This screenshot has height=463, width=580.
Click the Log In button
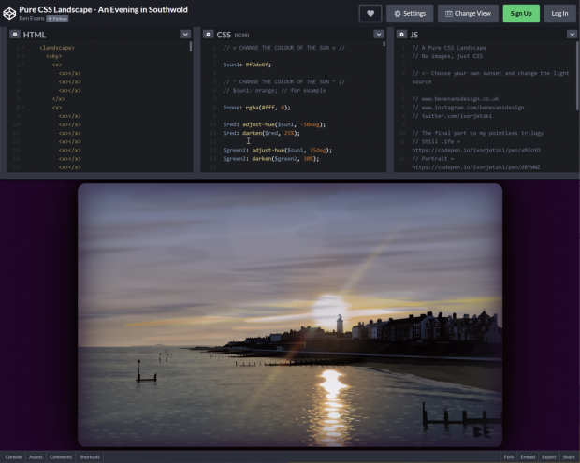click(558, 14)
